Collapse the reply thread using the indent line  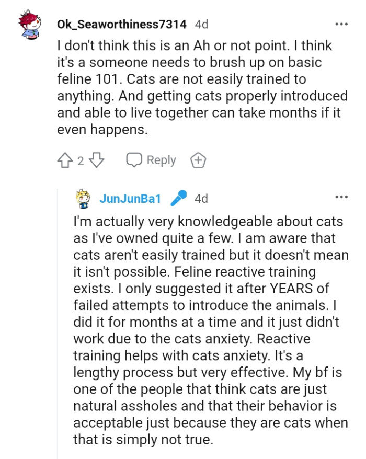point(59,314)
